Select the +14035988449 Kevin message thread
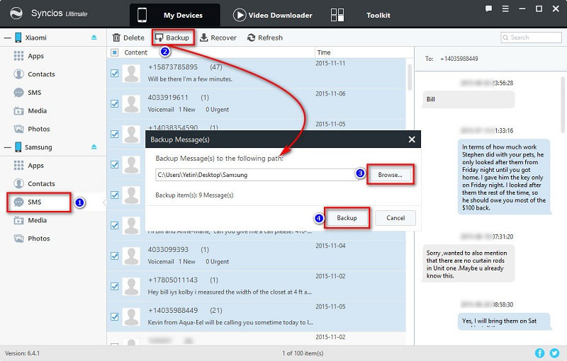567x361 pixels. [x=257, y=316]
